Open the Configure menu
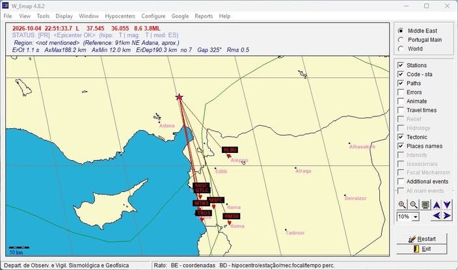The height and width of the screenshot is (270, 458). [154, 16]
